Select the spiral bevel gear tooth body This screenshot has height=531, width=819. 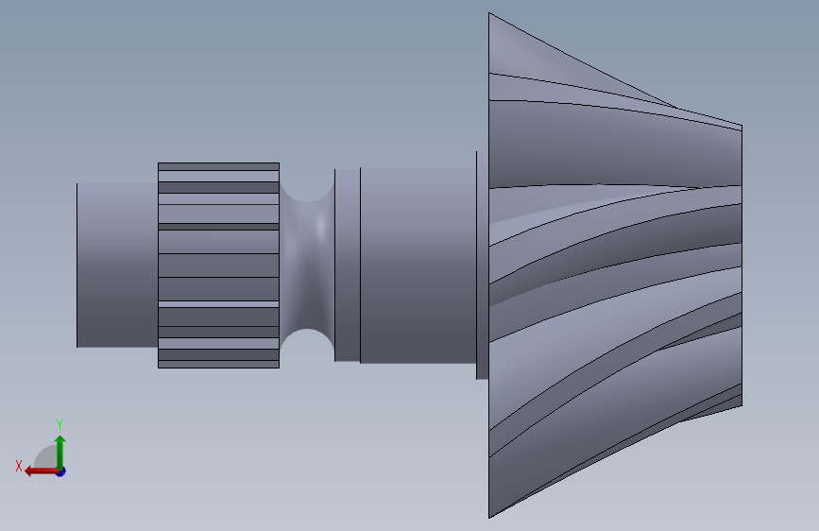[615, 265]
